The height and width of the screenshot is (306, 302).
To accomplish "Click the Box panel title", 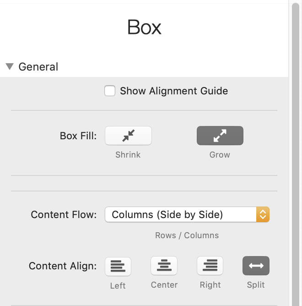I will [x=144, y=27].
